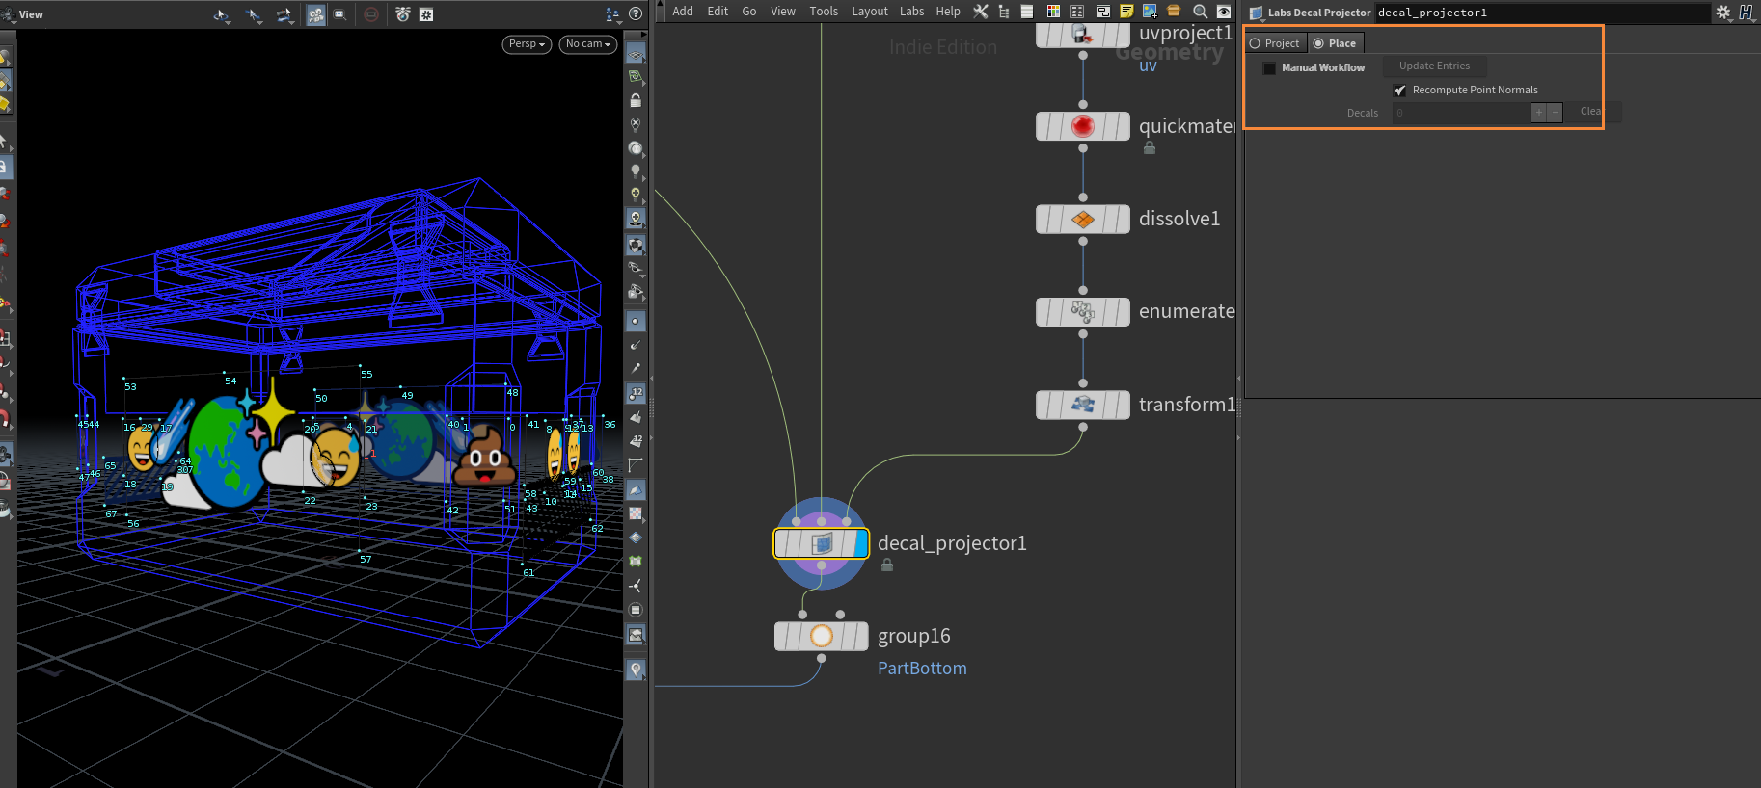Open the node shape palette icon
This screenshot has height=788, width=1761.
click(x=1077, y=12)
